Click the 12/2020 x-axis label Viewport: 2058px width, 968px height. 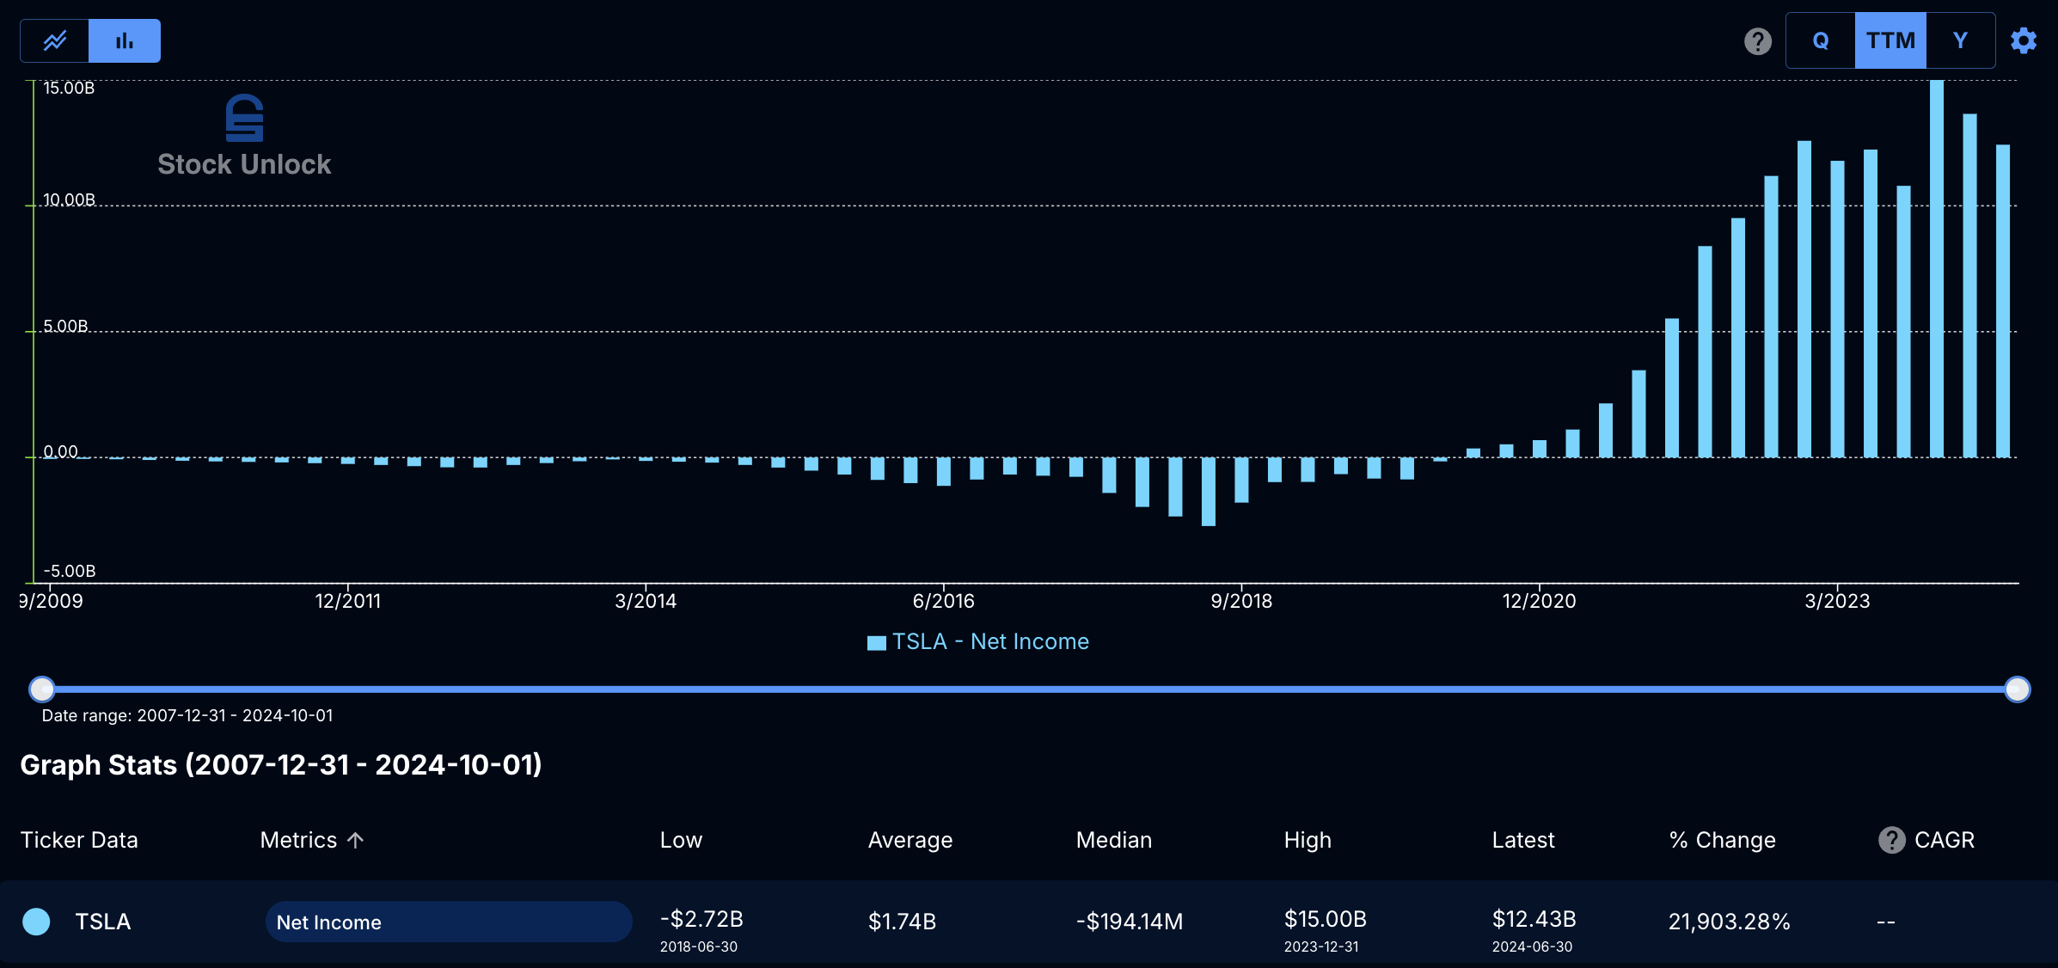click(1539, 601)
